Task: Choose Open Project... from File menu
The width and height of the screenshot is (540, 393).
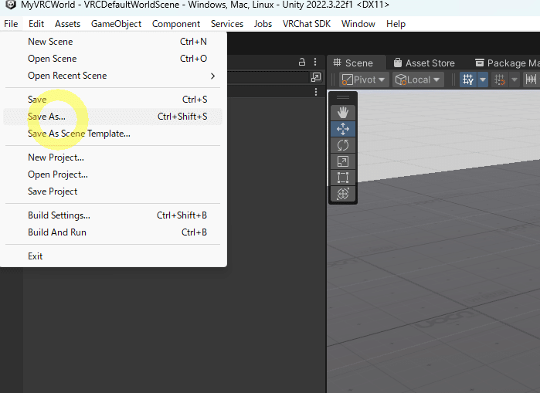Action: click(x=113, y=174)
